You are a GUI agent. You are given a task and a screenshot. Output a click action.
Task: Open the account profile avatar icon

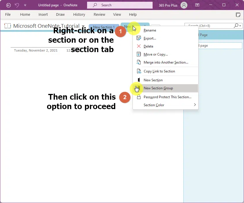point(184,5)
